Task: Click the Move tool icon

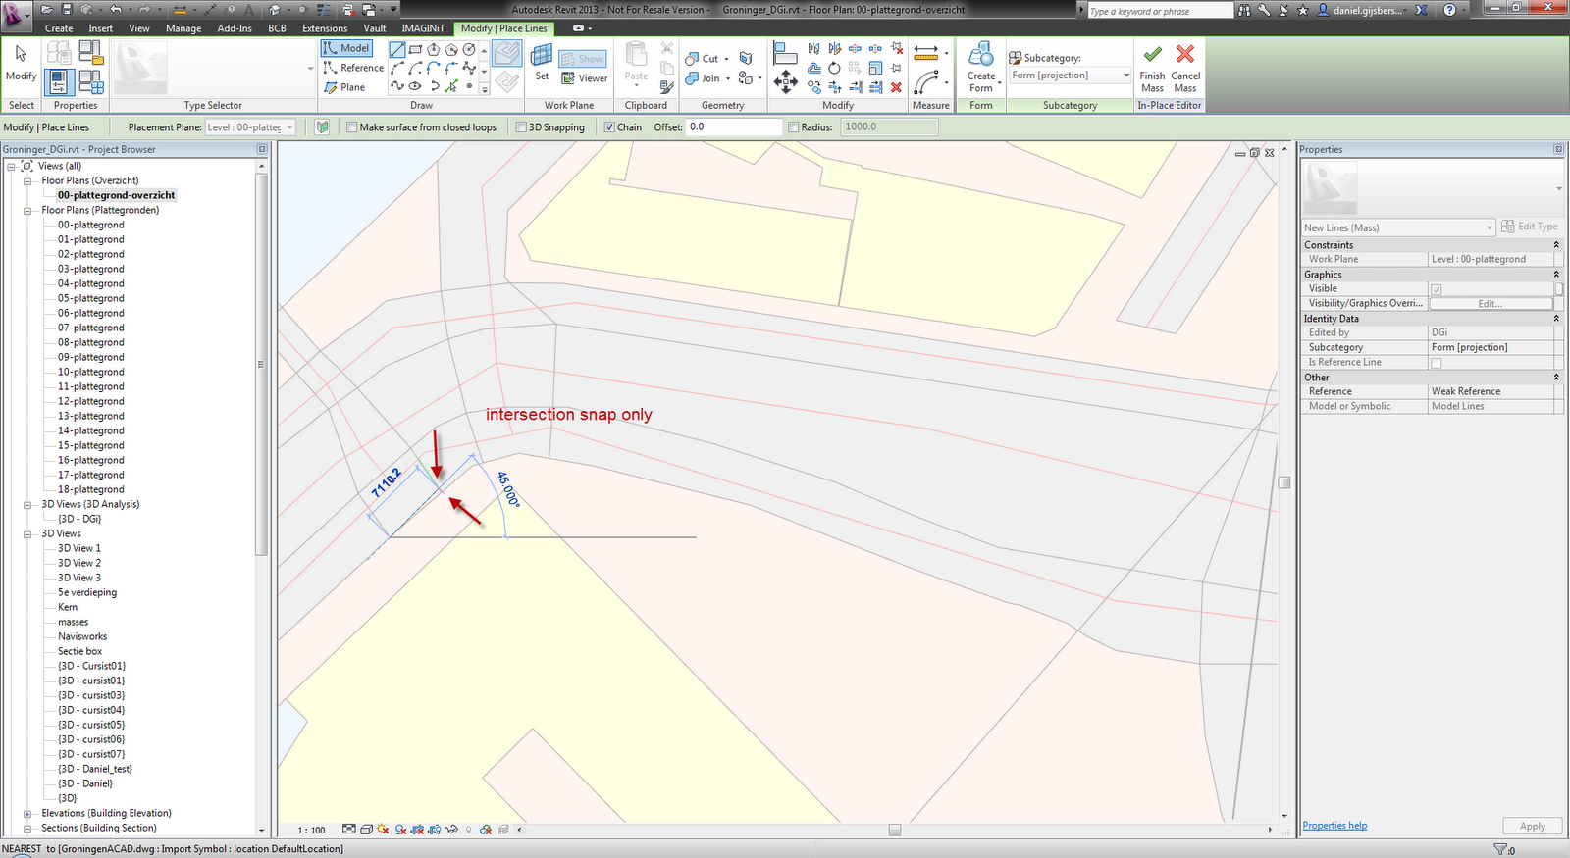Action: point(785,81)
